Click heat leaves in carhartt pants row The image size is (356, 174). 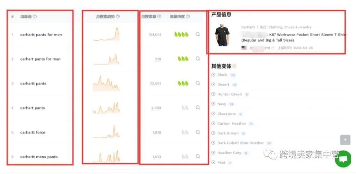pyautogui.click(x=183, y=83)
